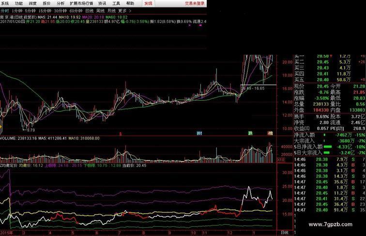Click the 换手 9.69% value
The image size is (366, 236).
322,116
